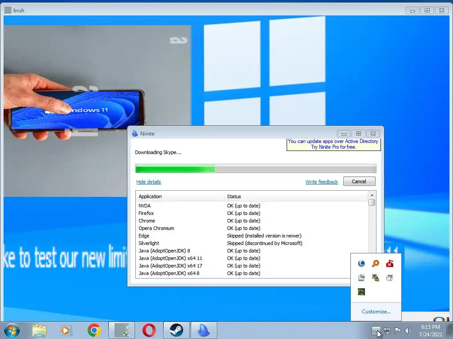Click the Status column header

[296, 196]
